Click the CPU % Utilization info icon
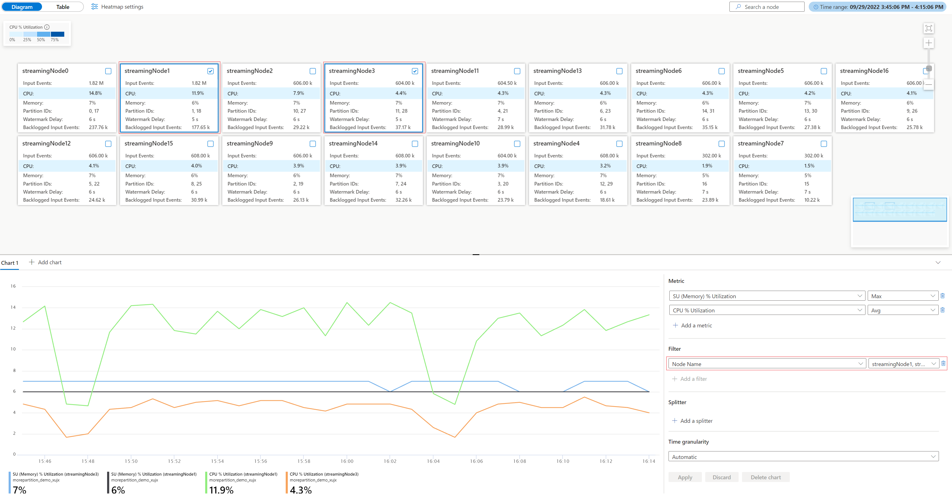 47,27
